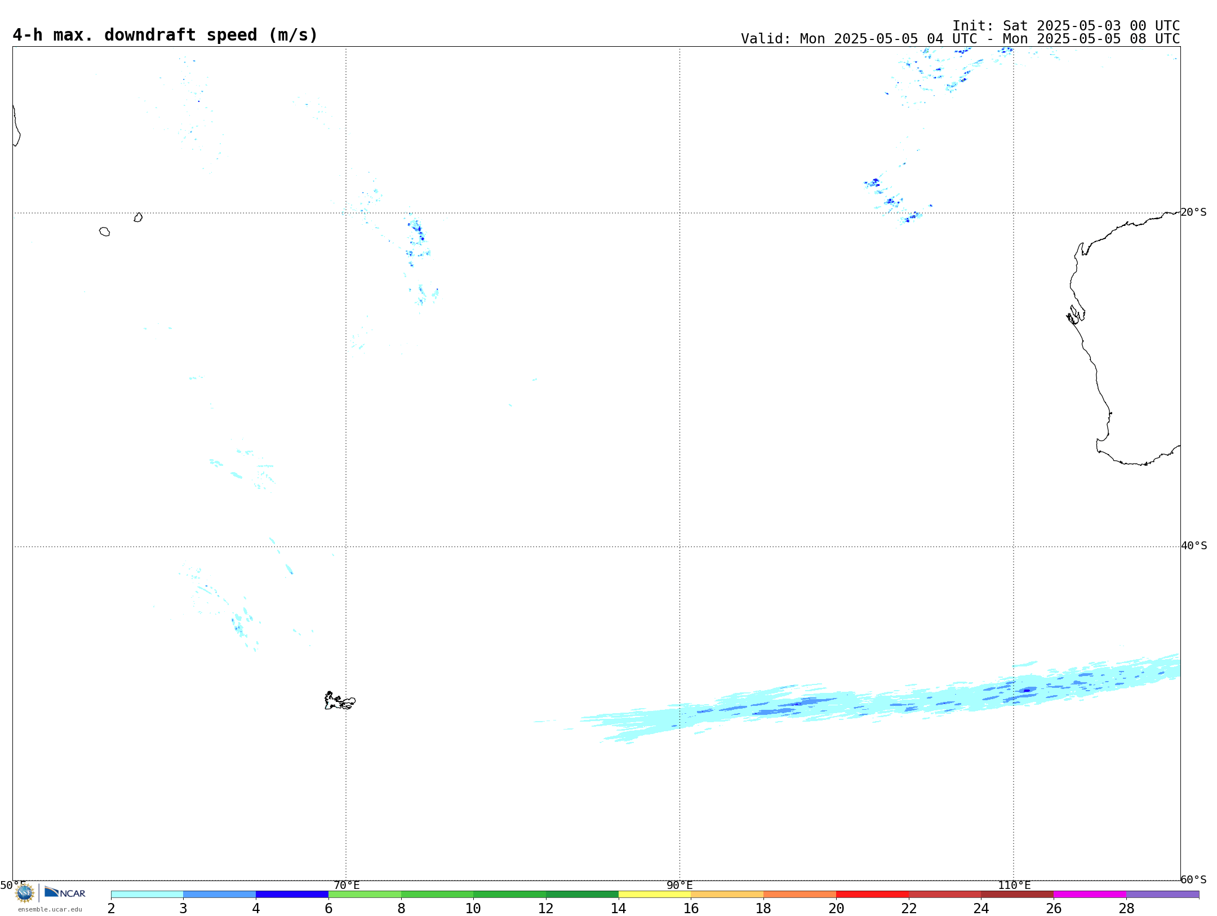Click the red 20-22 colorbar segment

click(872, 894)
